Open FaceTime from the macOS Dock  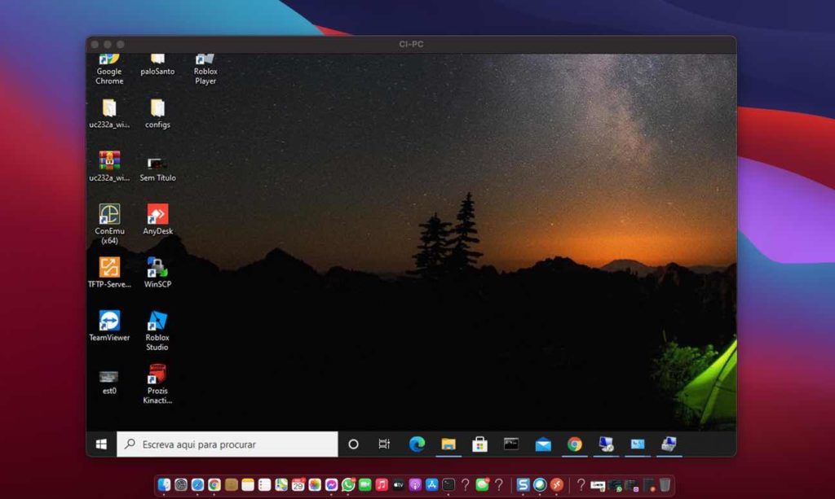[364, 484]
